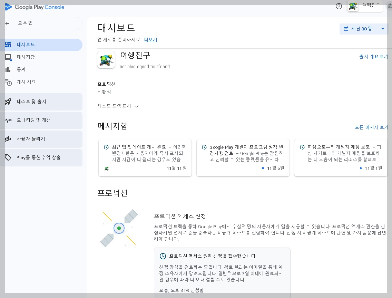Expand the 테스트 및 출시 sidebar section
392x298 pixels.
41,102
